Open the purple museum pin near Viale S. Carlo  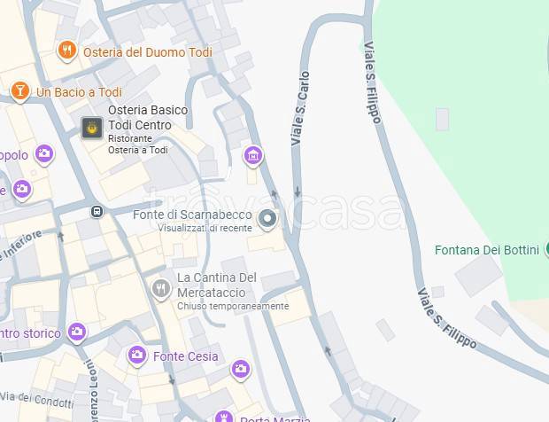point(252,156)
